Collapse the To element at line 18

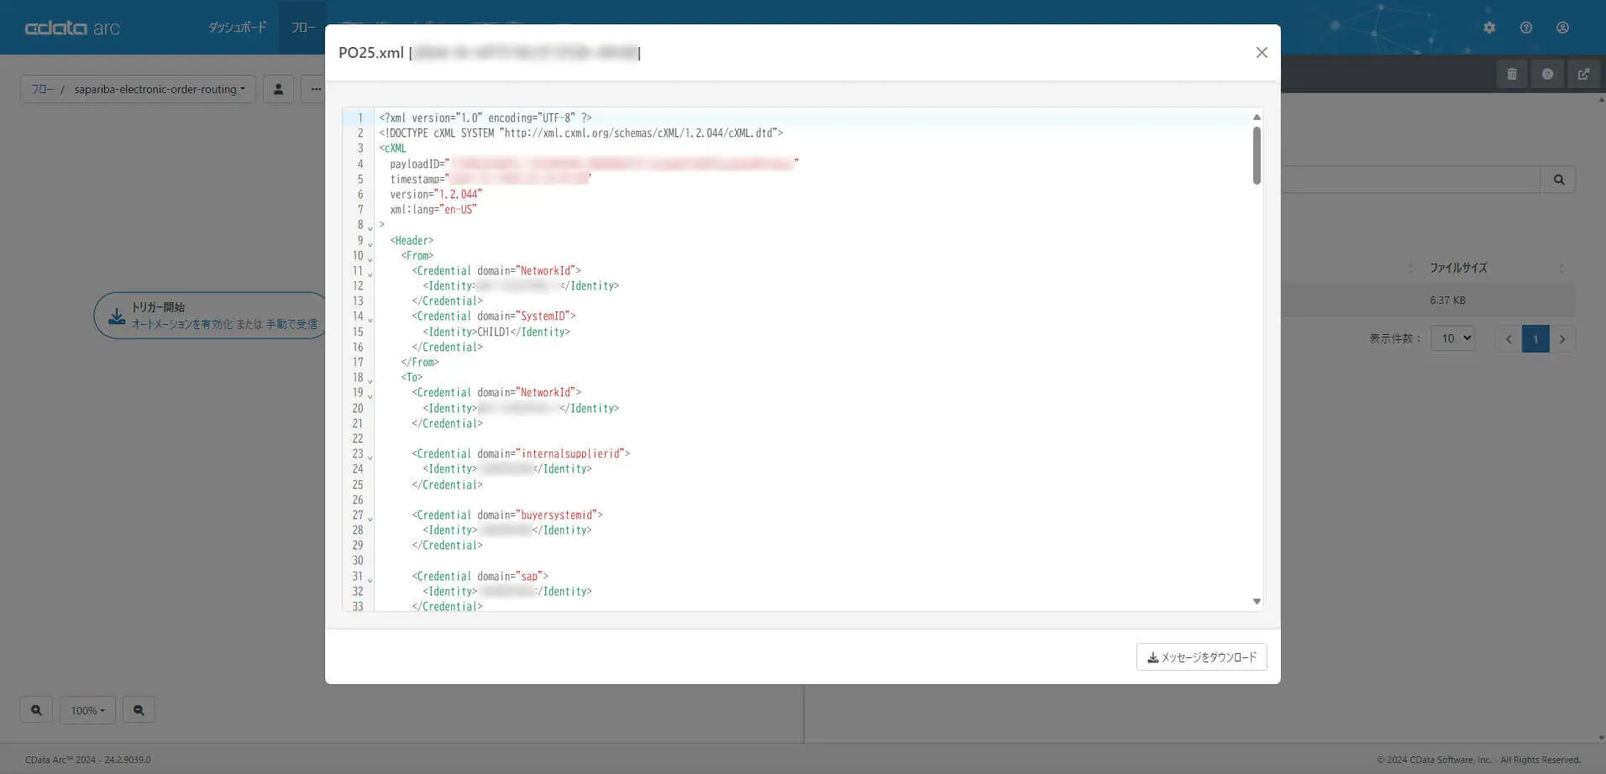click(370, 379)
